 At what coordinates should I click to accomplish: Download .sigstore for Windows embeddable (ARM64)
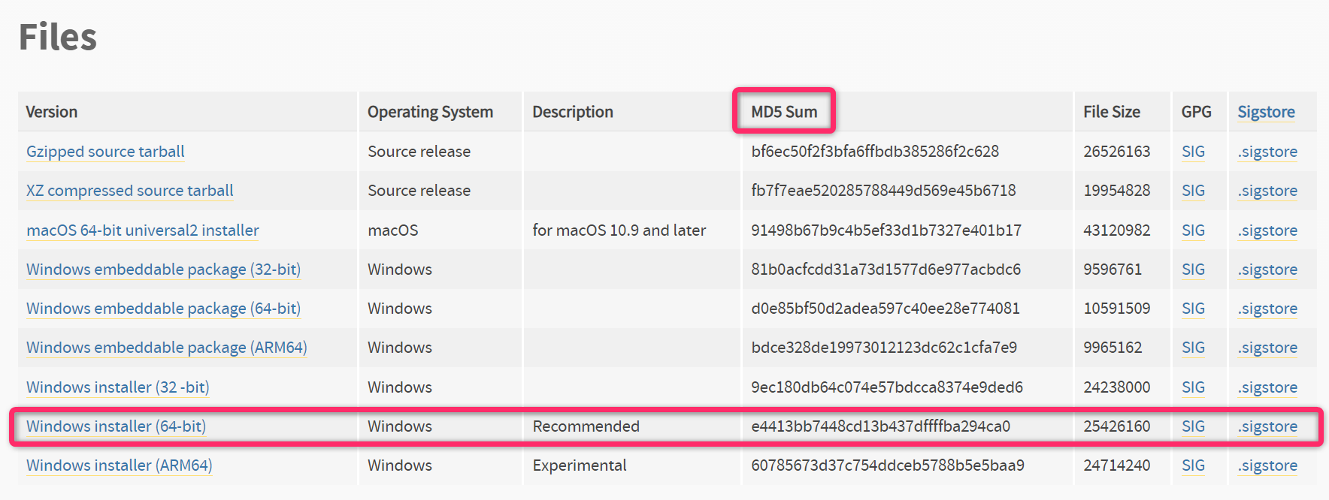pos(1267,348)
